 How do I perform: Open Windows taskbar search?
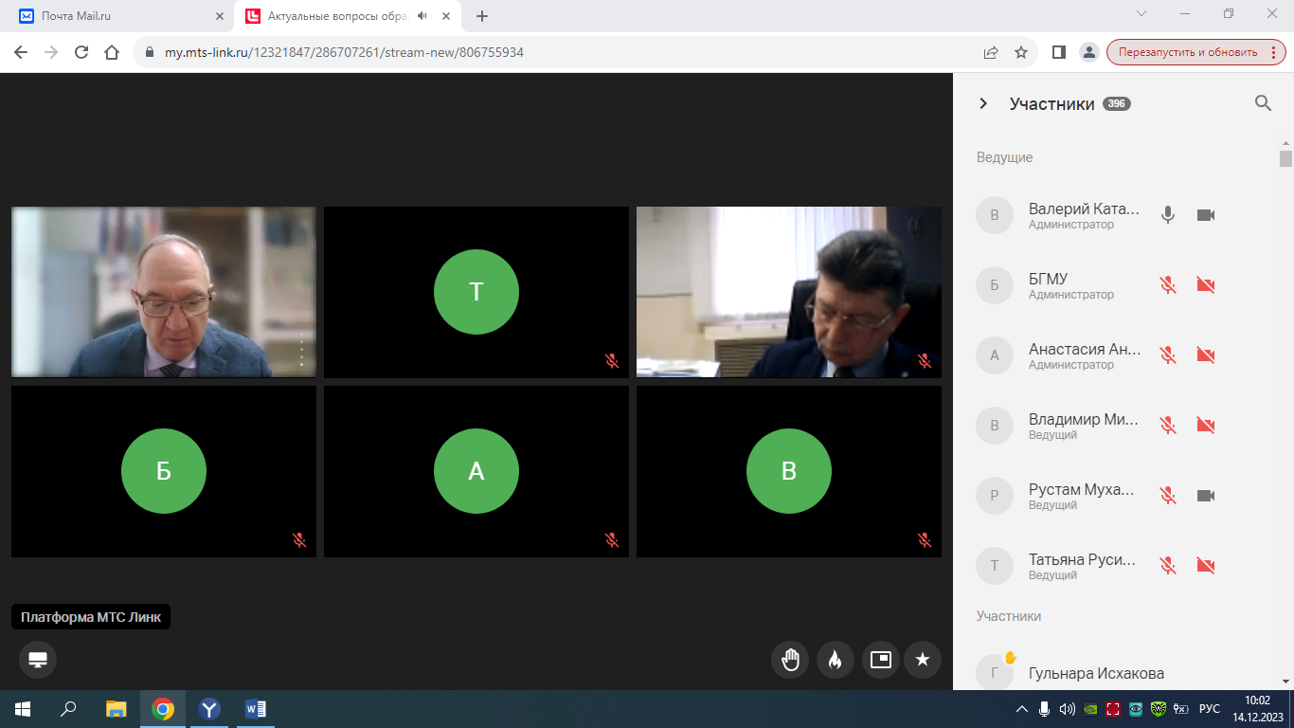coord(68,709)
